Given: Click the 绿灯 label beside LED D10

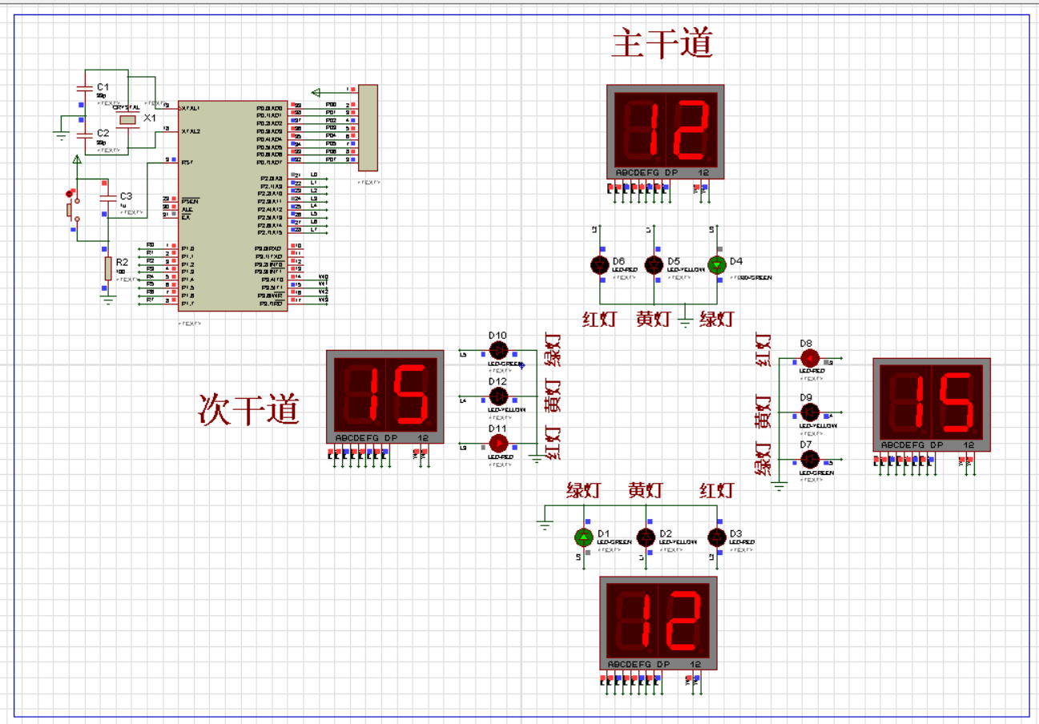Looking at the screenshot, I should pos(553,349).
